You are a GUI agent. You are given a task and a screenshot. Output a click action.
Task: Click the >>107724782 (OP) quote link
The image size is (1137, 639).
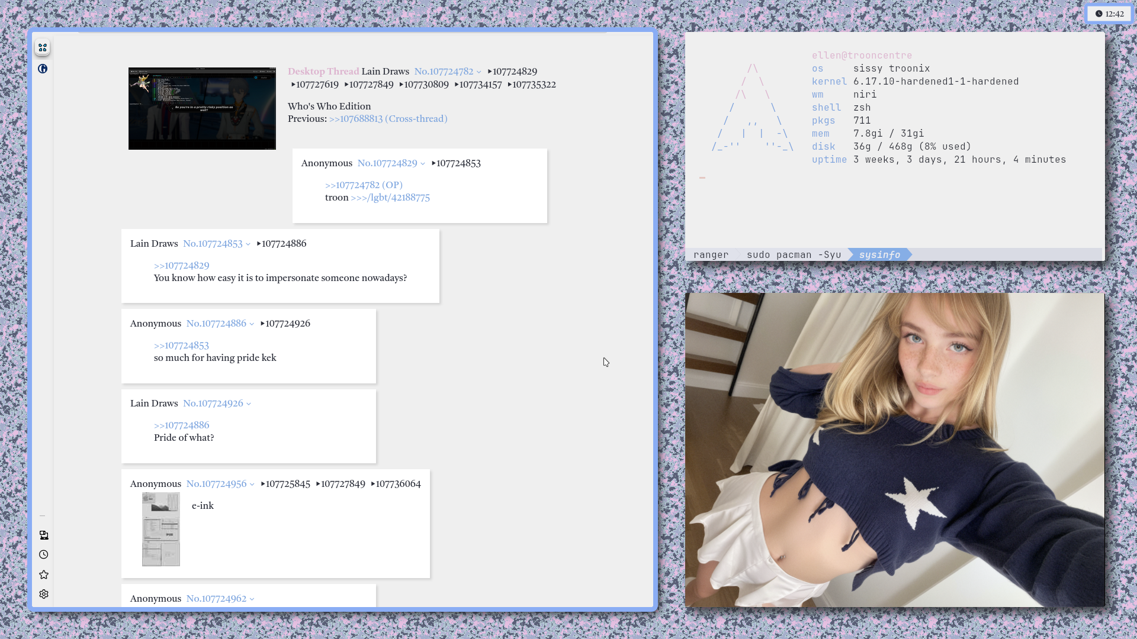[x=364, y=185]
